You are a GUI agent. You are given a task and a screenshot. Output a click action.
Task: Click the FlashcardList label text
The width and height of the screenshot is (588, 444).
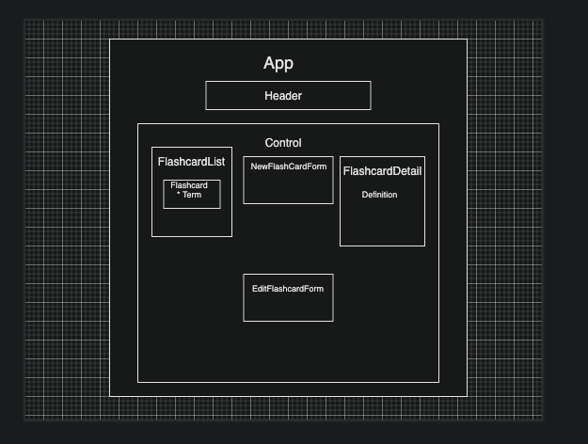[191, 162]
